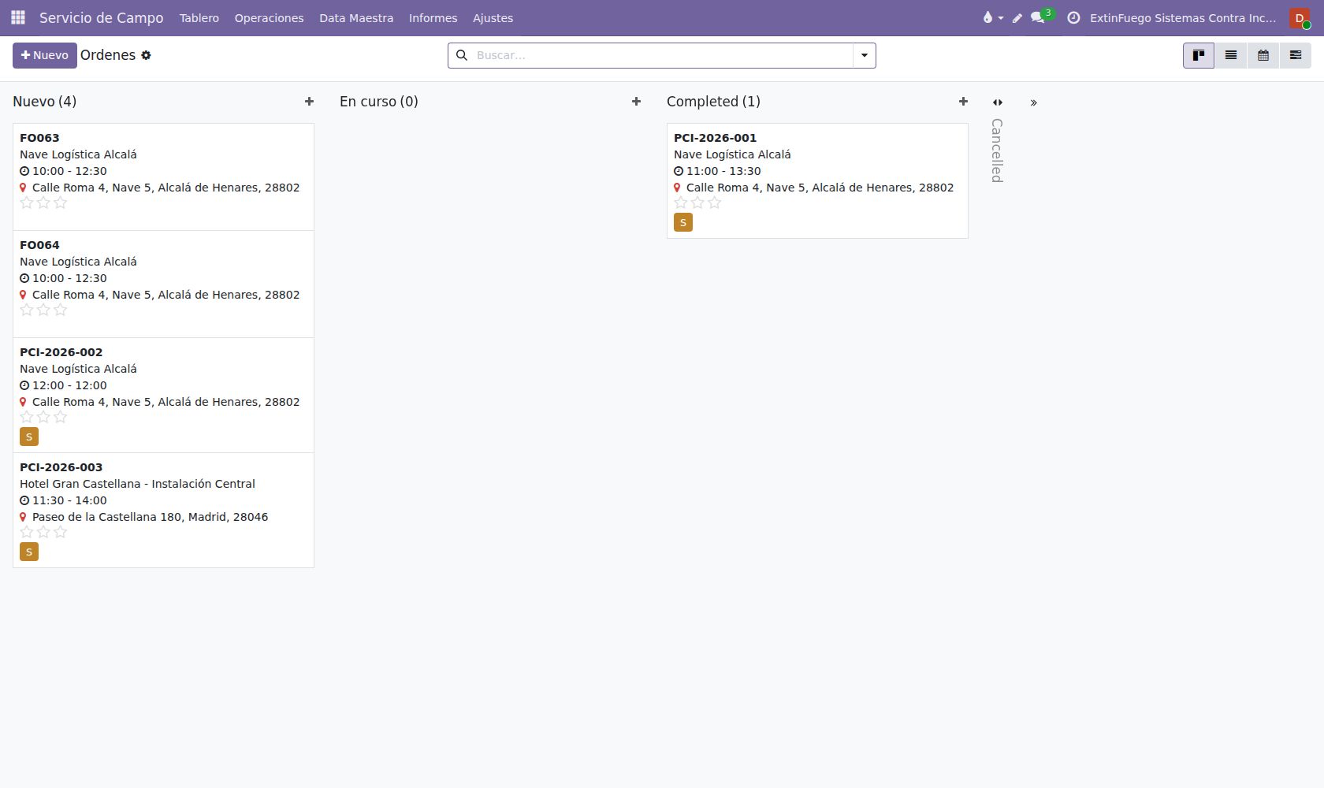Quick-add an order in En curso column
The height and width of the screenshot is (788, 1324).
(636, 102)
